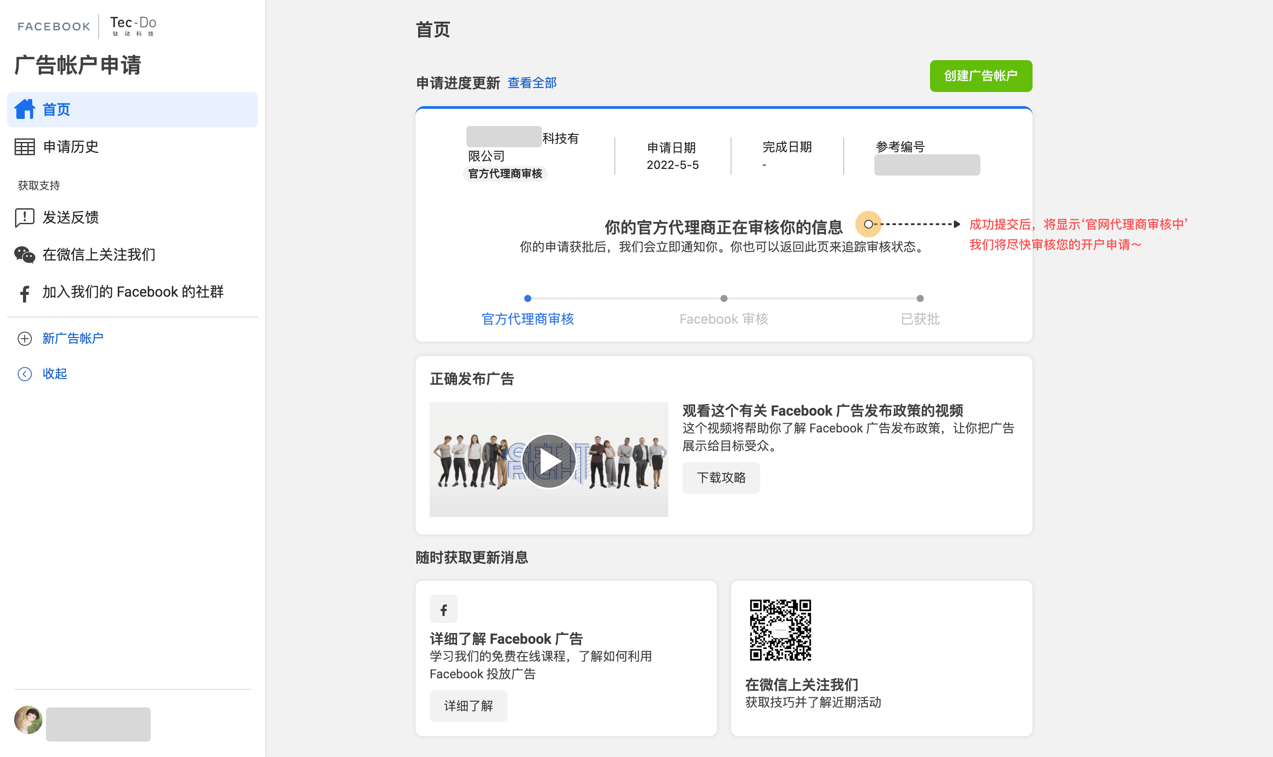Click the 申请日期 2022-5-5 value

(672, 165)
